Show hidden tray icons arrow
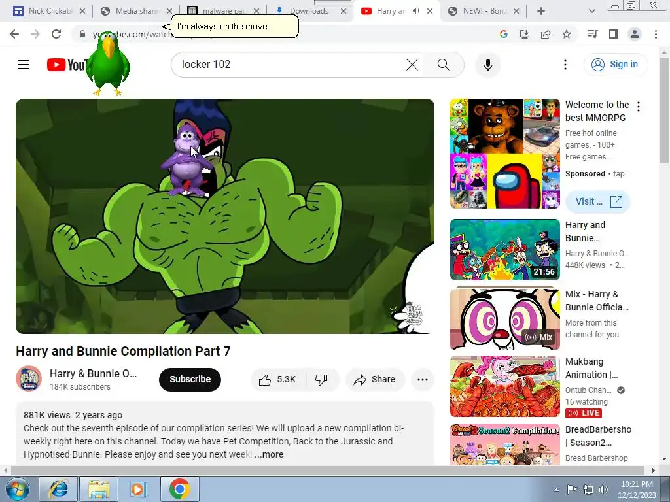This screenshot has width=670, height=502. (556, 490)
